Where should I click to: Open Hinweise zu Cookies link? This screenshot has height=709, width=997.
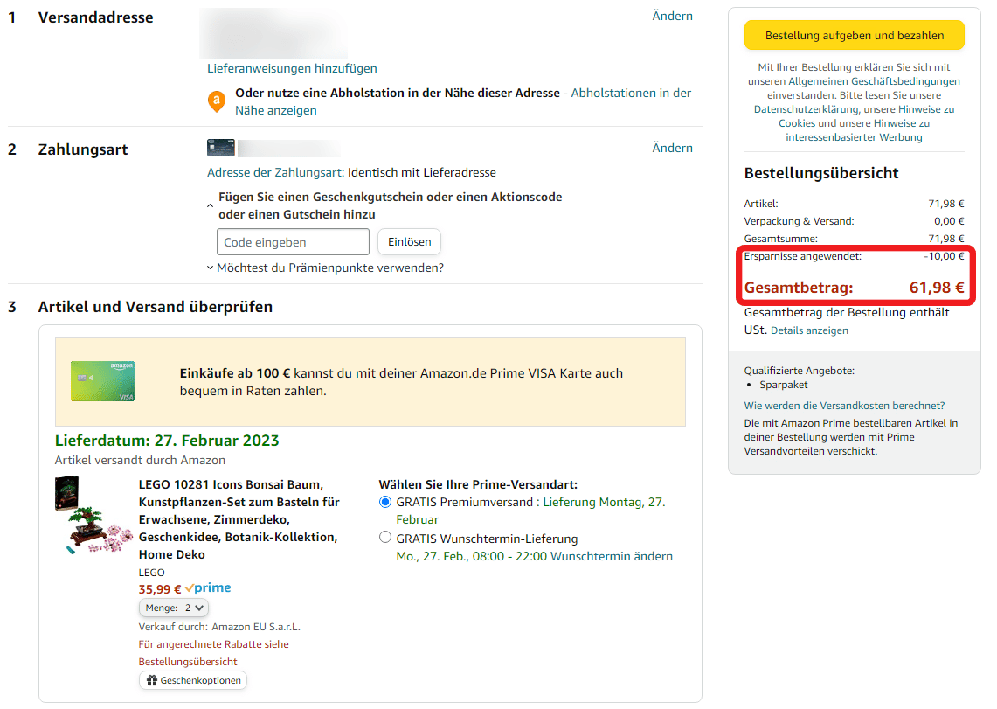(867, 116)
